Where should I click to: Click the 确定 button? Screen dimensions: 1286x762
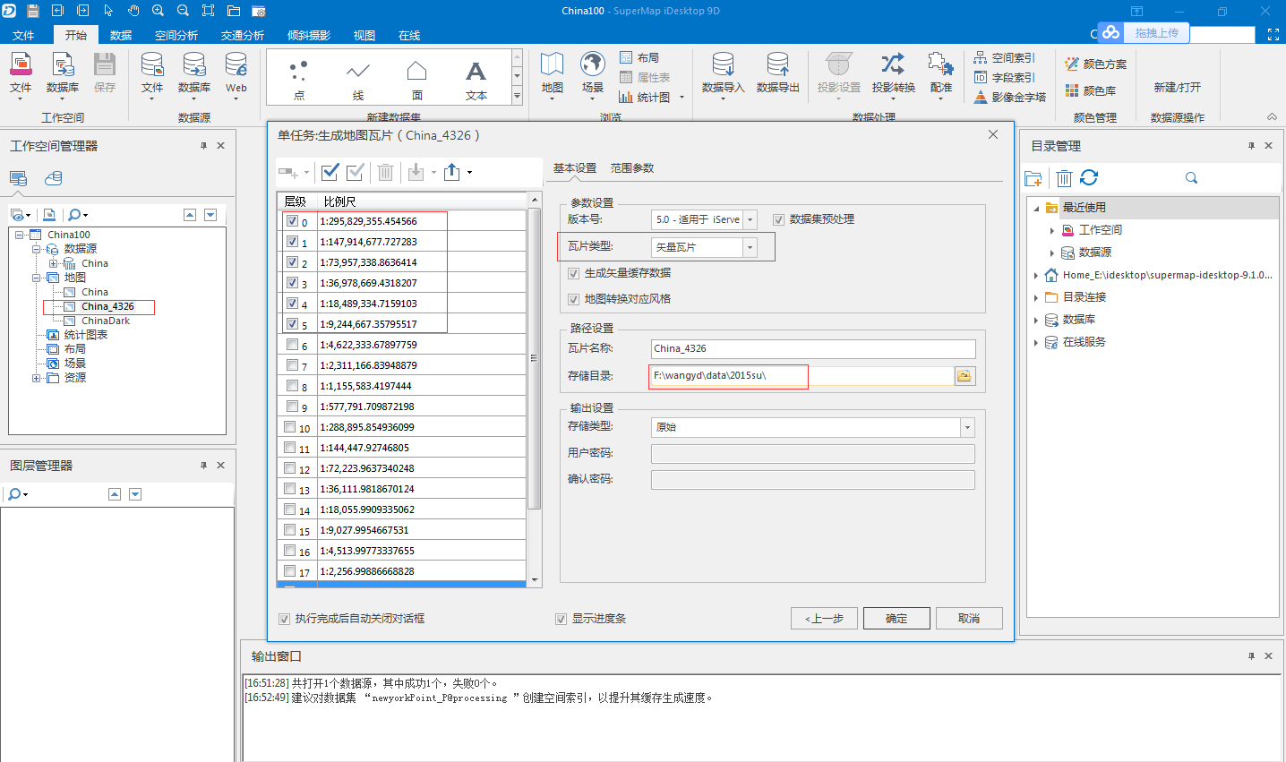pos(896,619)
